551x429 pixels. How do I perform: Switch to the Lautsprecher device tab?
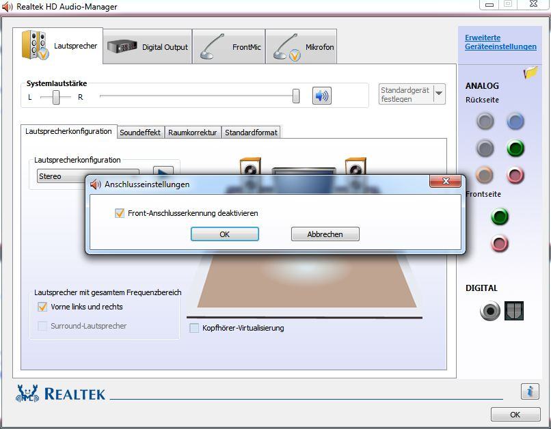(58, 46)
